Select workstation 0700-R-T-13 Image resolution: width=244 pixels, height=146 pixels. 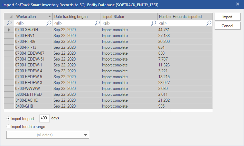pyautogui.click(x=33, y=47)
